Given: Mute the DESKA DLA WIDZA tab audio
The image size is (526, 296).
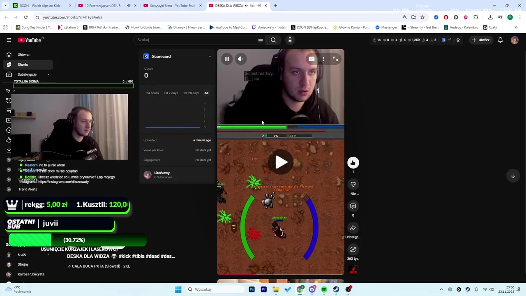Looking at the screenshot, I should tap(259, 6).
